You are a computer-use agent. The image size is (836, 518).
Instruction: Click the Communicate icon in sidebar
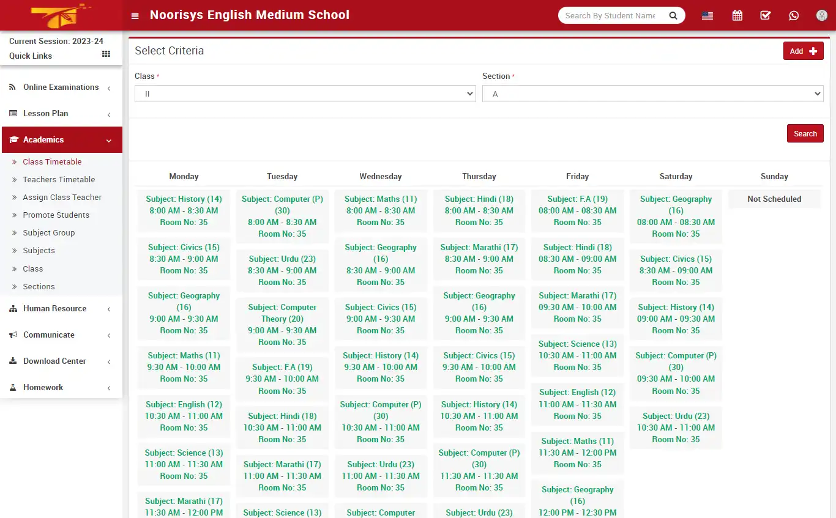click(x=12, y=335)
